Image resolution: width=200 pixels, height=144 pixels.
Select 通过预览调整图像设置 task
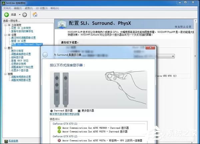(x=23, y=38)
